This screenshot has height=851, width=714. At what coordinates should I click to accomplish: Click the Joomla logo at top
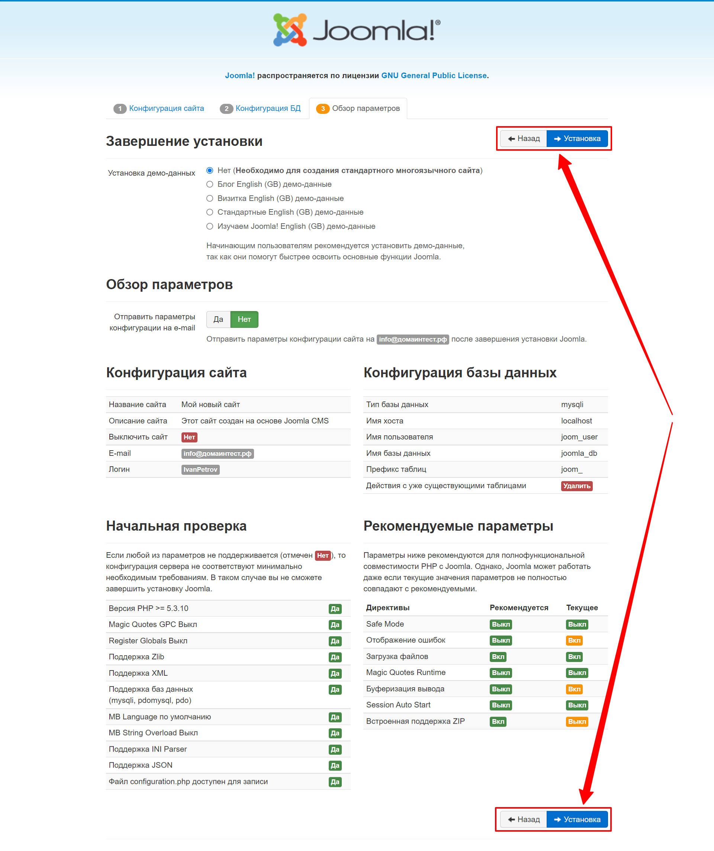[x=356, y=30]
